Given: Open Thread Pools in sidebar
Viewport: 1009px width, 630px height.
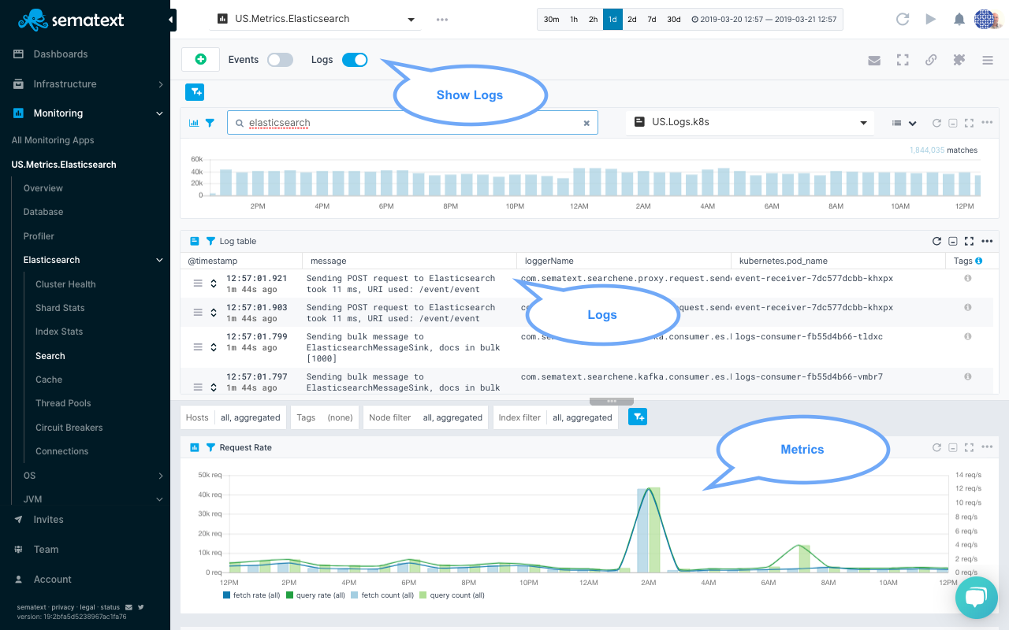Looking at the screenshot, I should (63, 403).
